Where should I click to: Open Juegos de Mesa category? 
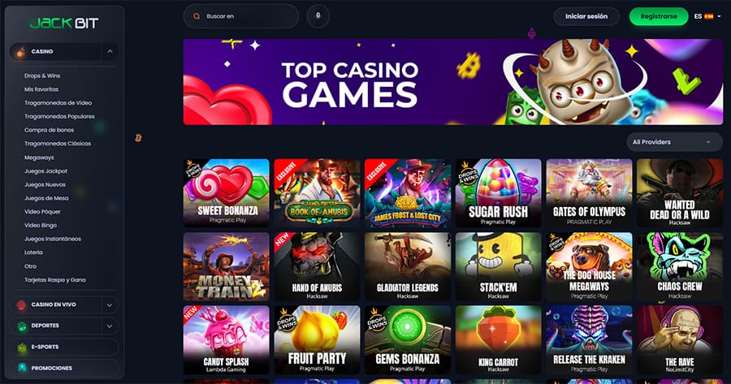click(x=46, y=198)
